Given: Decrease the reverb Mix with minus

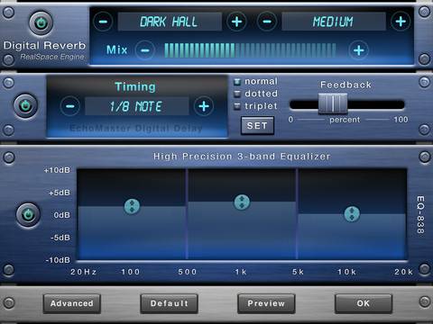Looking at the screenshot, I should tap(145, 50).
